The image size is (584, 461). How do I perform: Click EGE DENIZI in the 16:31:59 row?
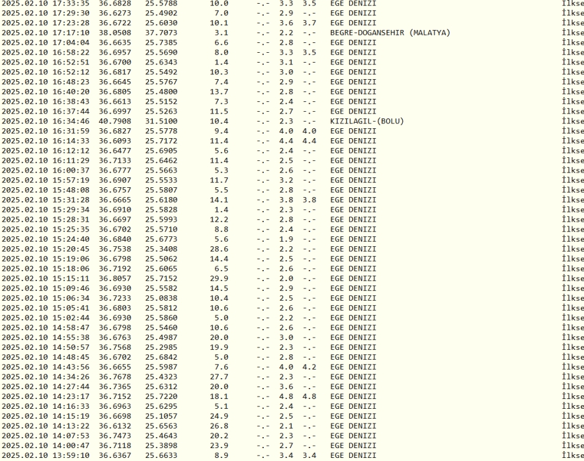(353, 131)
